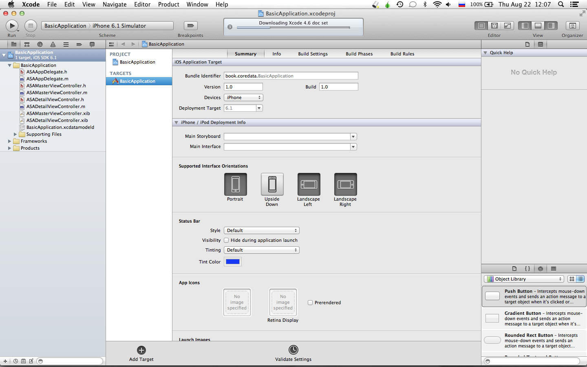Screen dimensions: 587x367
Task: Show the Issue navigator warning icon
Action: [x=53, y=44]
